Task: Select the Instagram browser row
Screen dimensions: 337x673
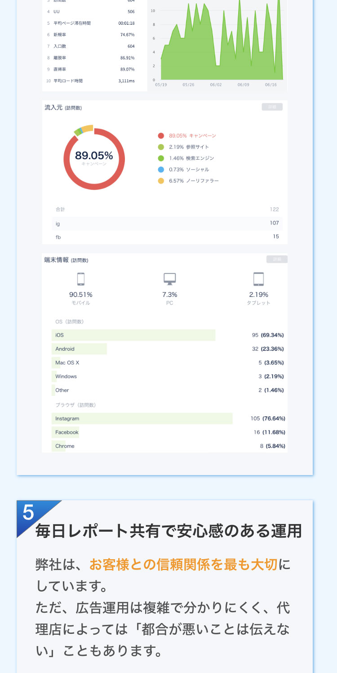Action: [x=168, y=418]
